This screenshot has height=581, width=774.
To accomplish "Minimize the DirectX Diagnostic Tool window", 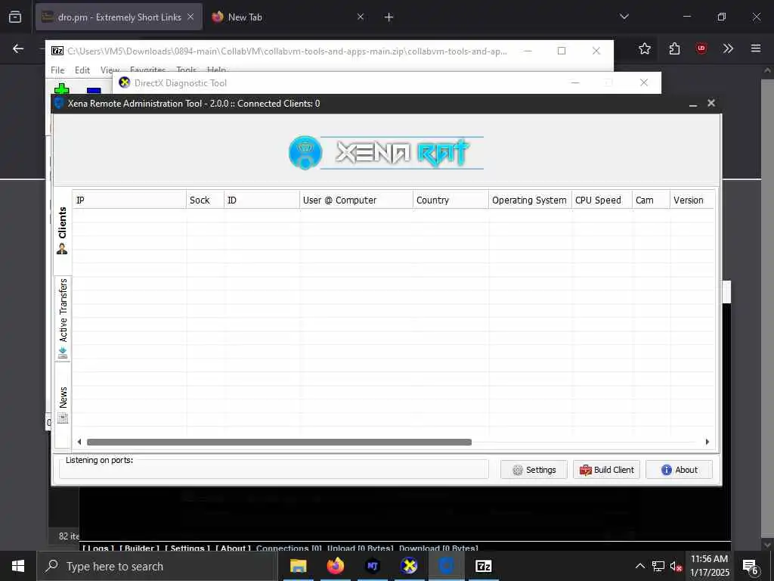I will pyautogui.click(x=575, y=82).
